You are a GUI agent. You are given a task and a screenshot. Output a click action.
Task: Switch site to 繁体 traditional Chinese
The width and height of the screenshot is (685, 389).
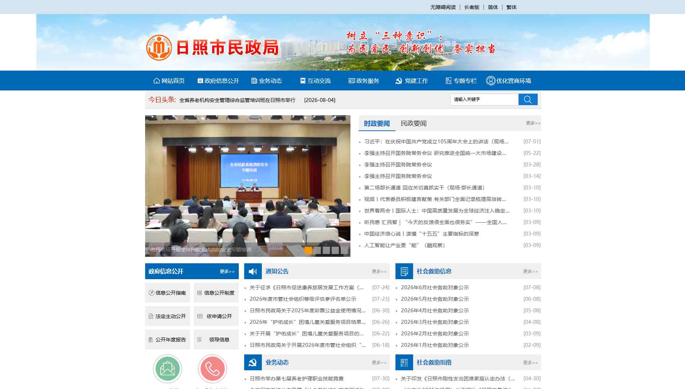tap(511, 7)
